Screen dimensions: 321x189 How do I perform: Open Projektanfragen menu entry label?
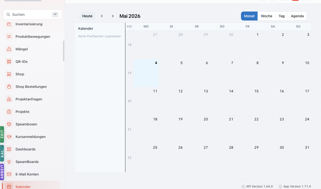click(x=29, y=99)
